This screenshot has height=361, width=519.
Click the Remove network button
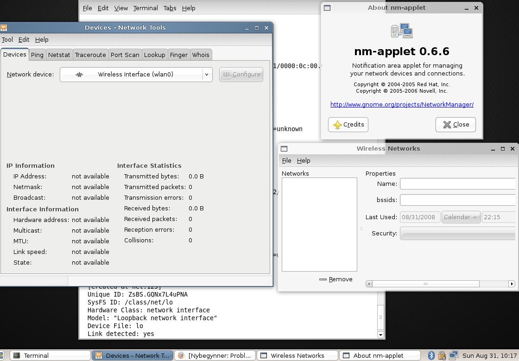[336, 279]
